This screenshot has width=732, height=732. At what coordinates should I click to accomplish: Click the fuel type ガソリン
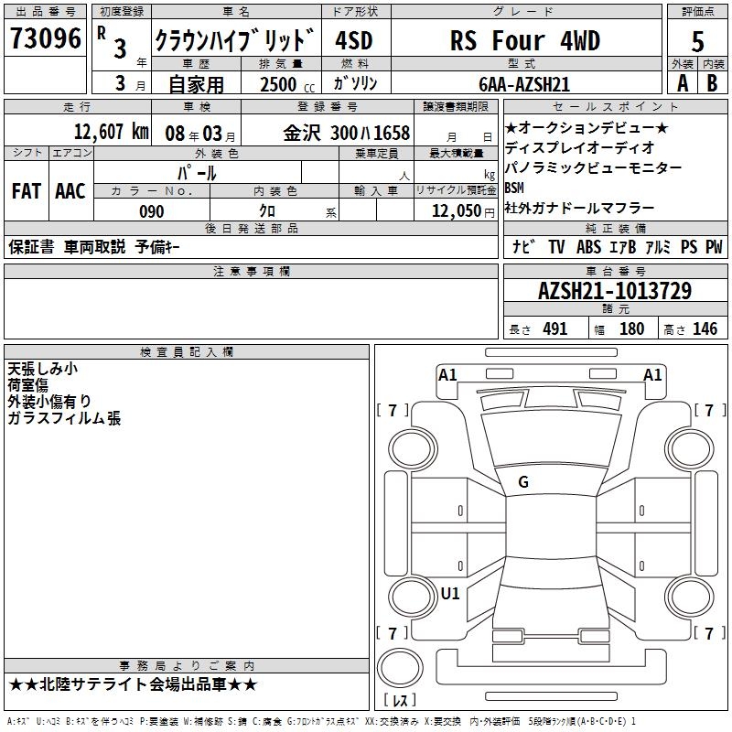pos(355,83)
